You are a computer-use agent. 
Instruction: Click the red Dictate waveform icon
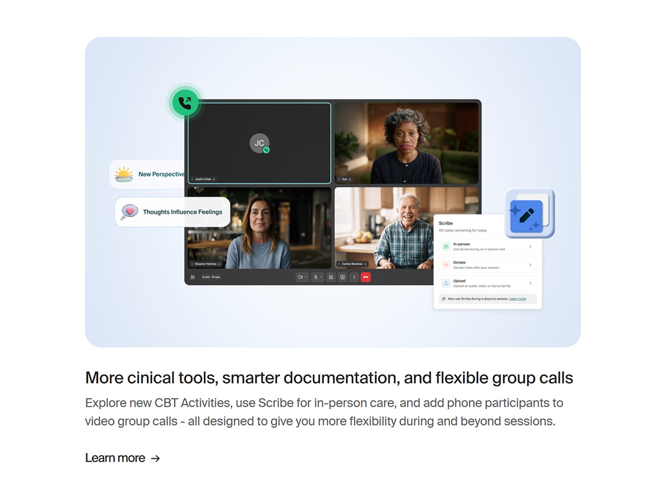[446, 265]
